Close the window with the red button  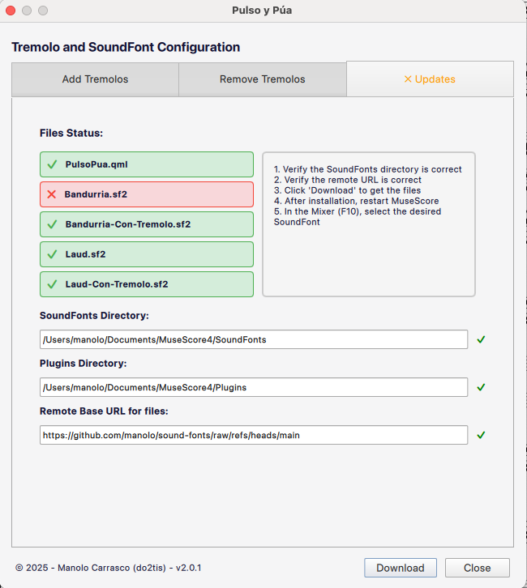[x=11, y=11]
